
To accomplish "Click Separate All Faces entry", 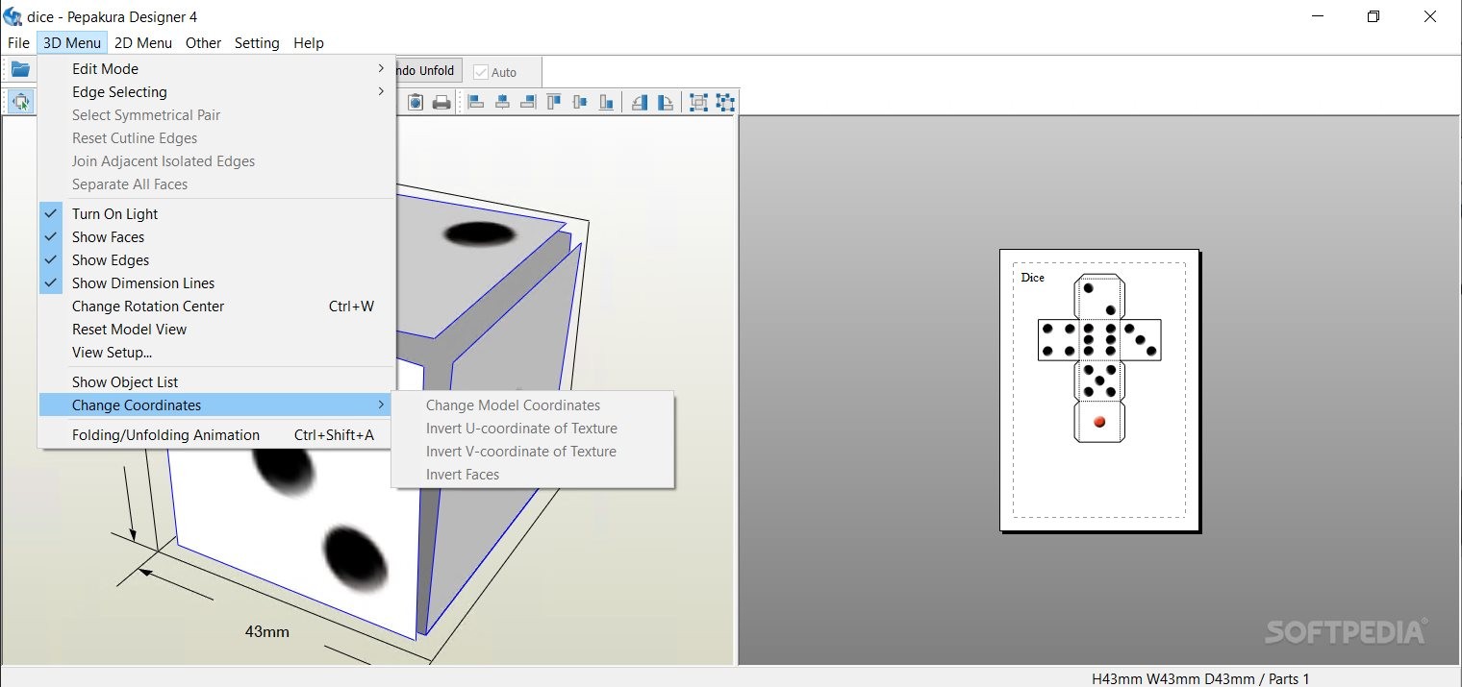I will 216,184.
